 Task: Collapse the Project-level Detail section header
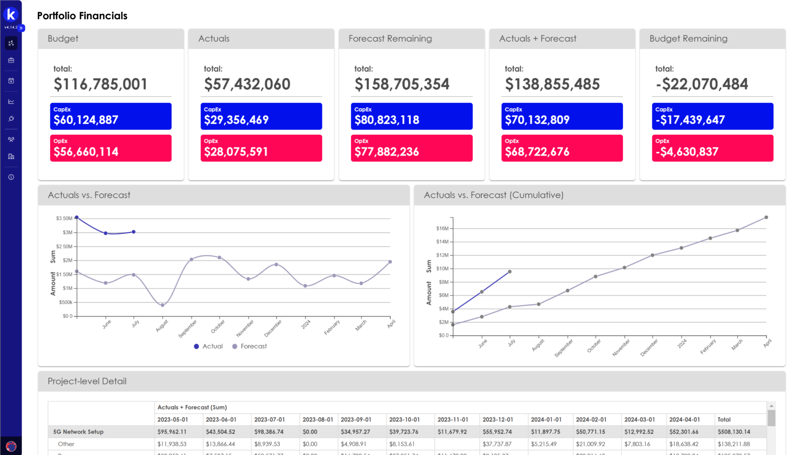pyautogui.click(x=87, y=381)
